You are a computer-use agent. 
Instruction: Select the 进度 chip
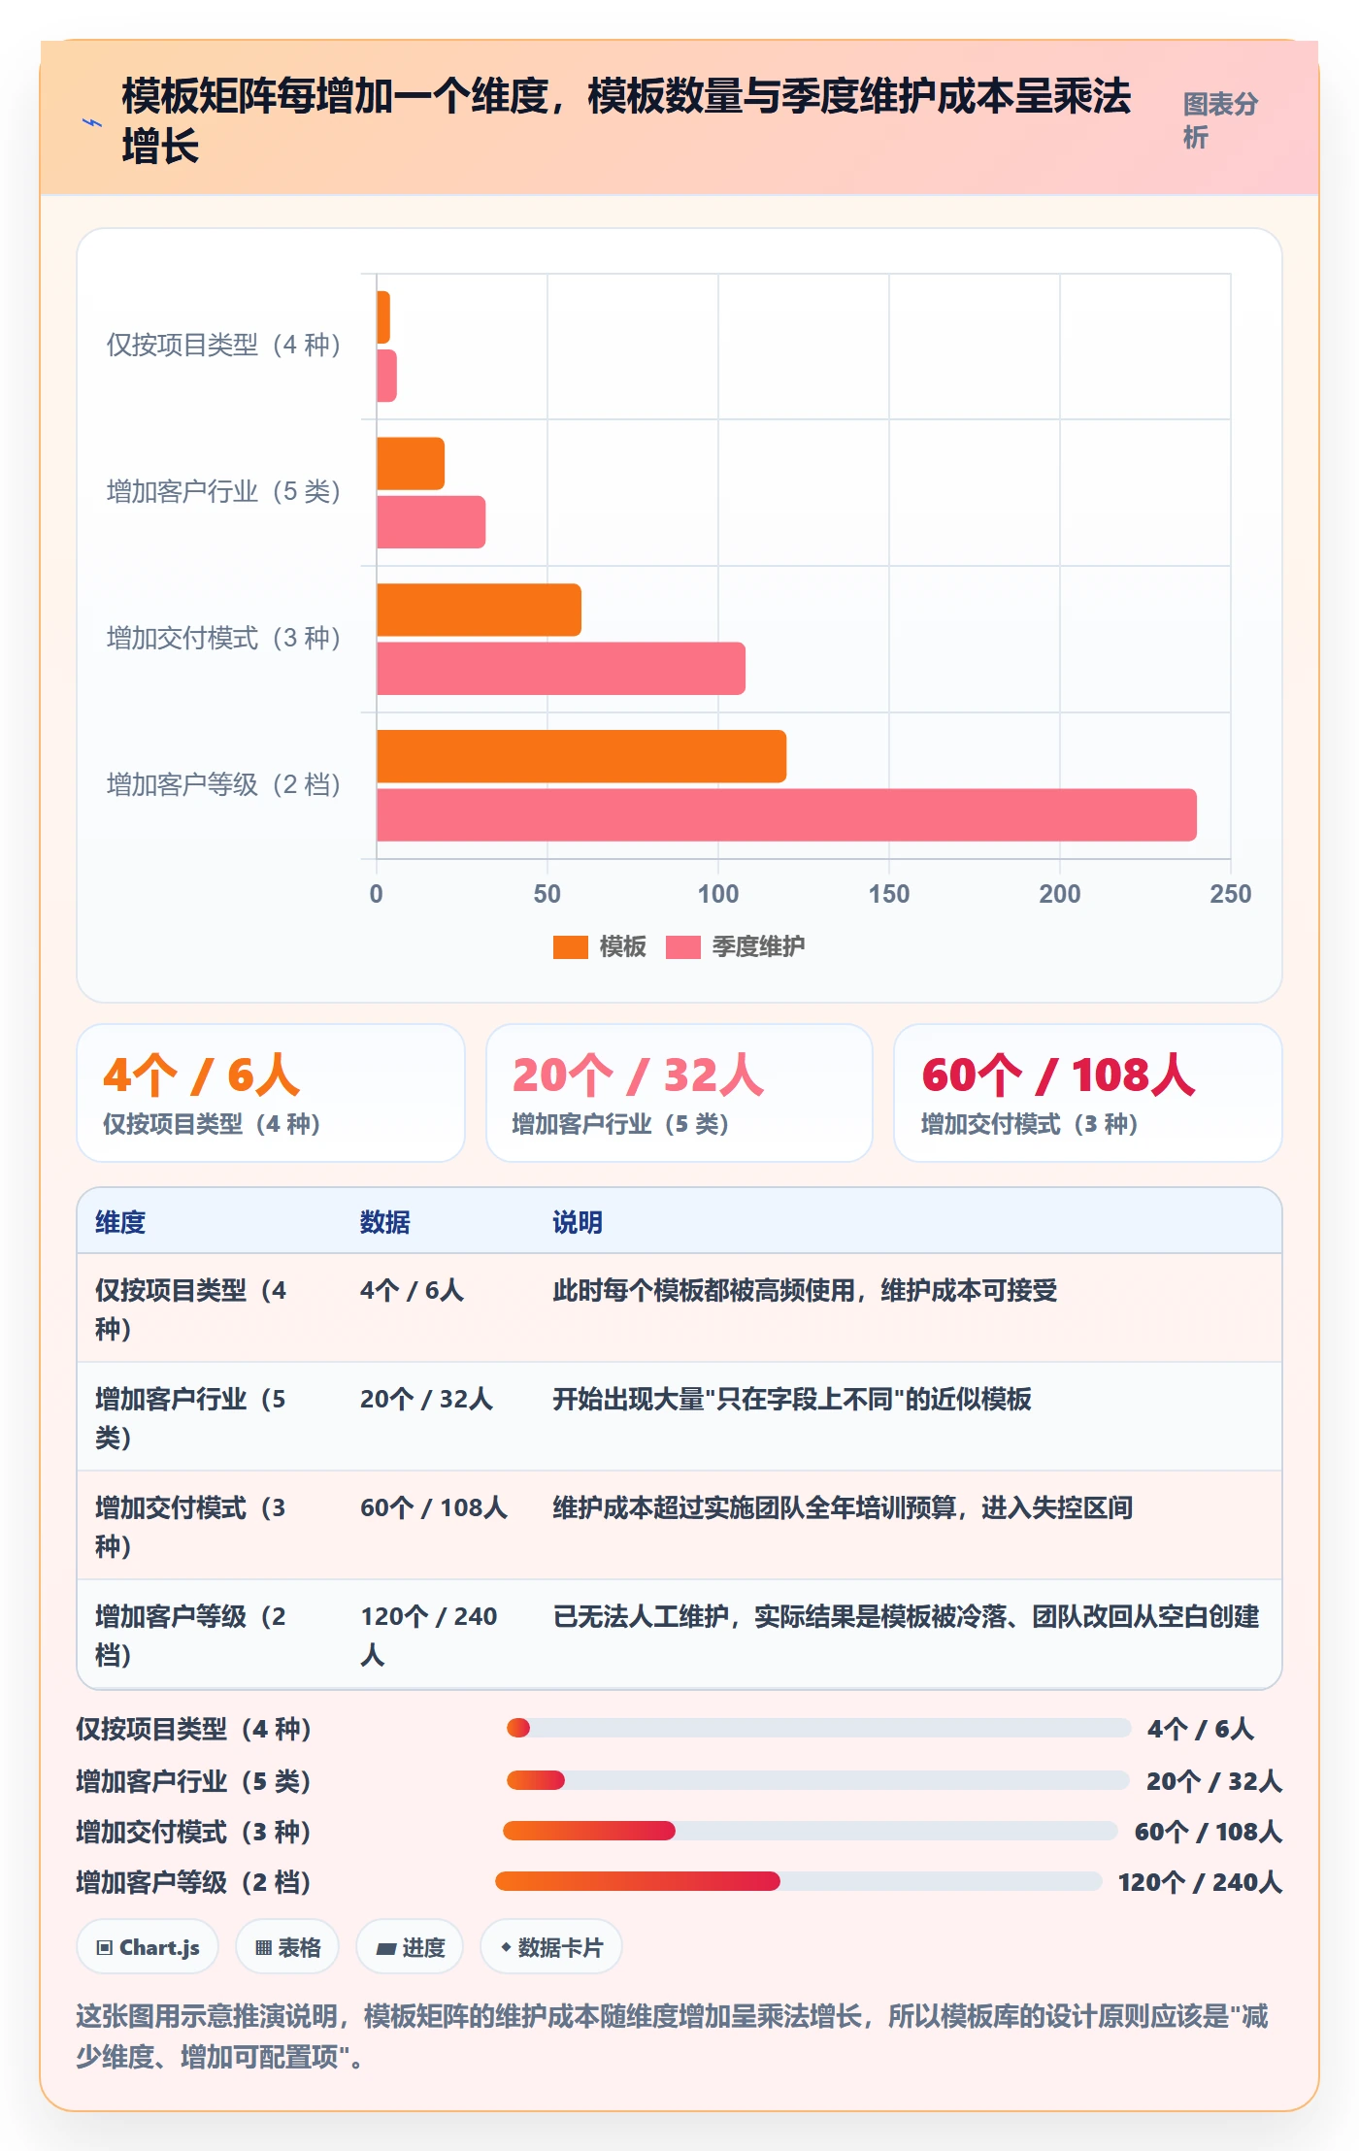click(x=410, y=1946)
